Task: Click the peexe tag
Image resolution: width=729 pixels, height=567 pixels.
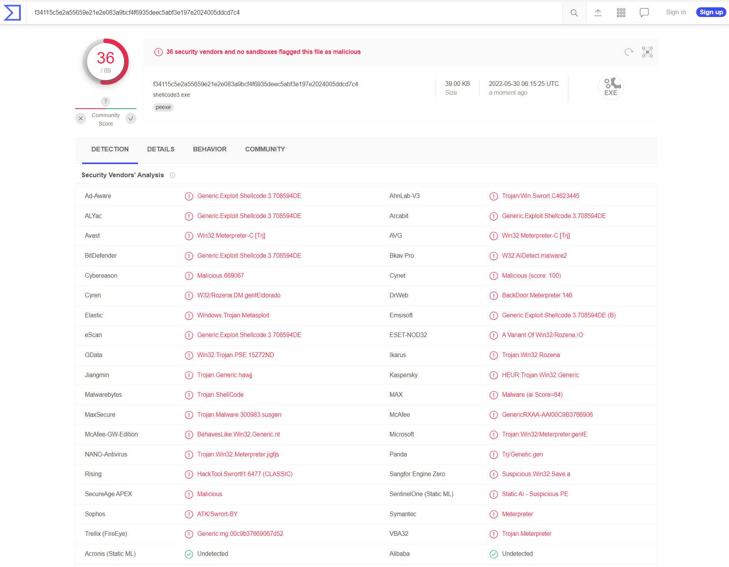Action: tap(163, 107)
